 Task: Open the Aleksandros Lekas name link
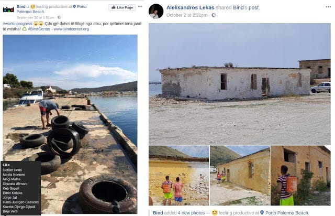tap(190, 7)
